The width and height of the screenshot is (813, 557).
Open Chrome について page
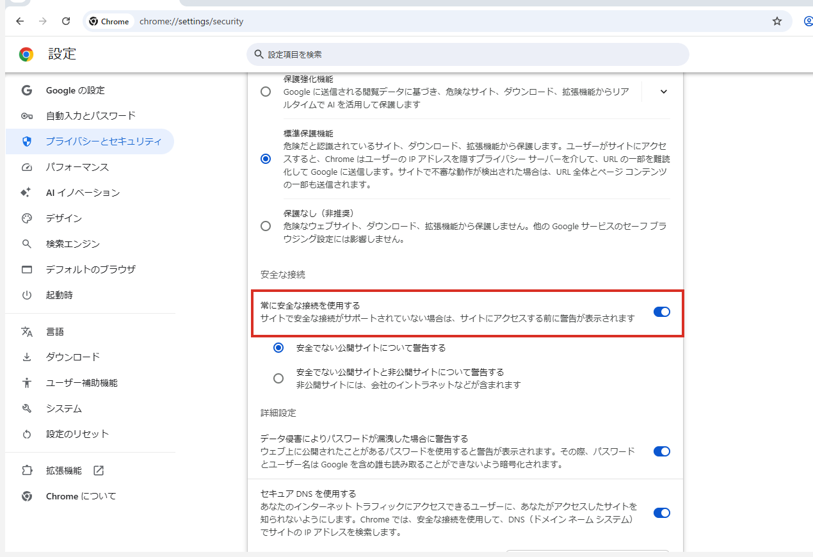pyautogui.click(x=90, y=496)
